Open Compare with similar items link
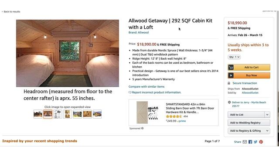279x157 pixels. (146, 86)
